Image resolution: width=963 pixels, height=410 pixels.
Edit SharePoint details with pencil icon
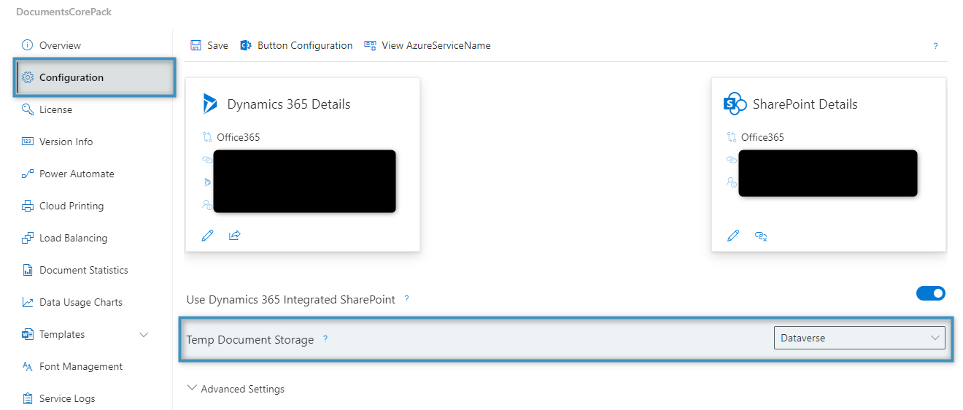733,236
